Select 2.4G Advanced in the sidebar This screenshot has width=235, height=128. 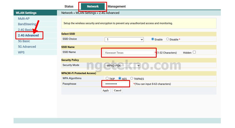point(28,35)
